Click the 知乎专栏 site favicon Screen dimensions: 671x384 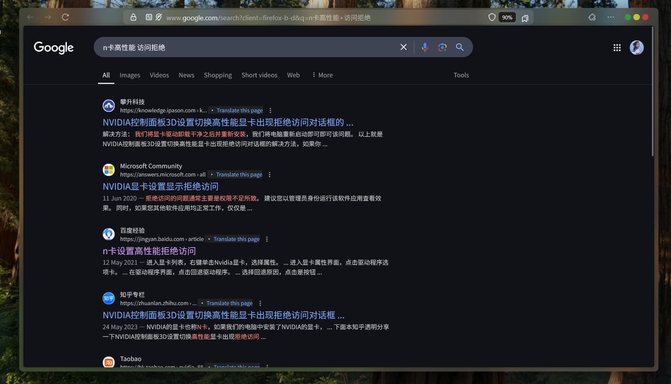pyautogui.click(x=109, y=298)
